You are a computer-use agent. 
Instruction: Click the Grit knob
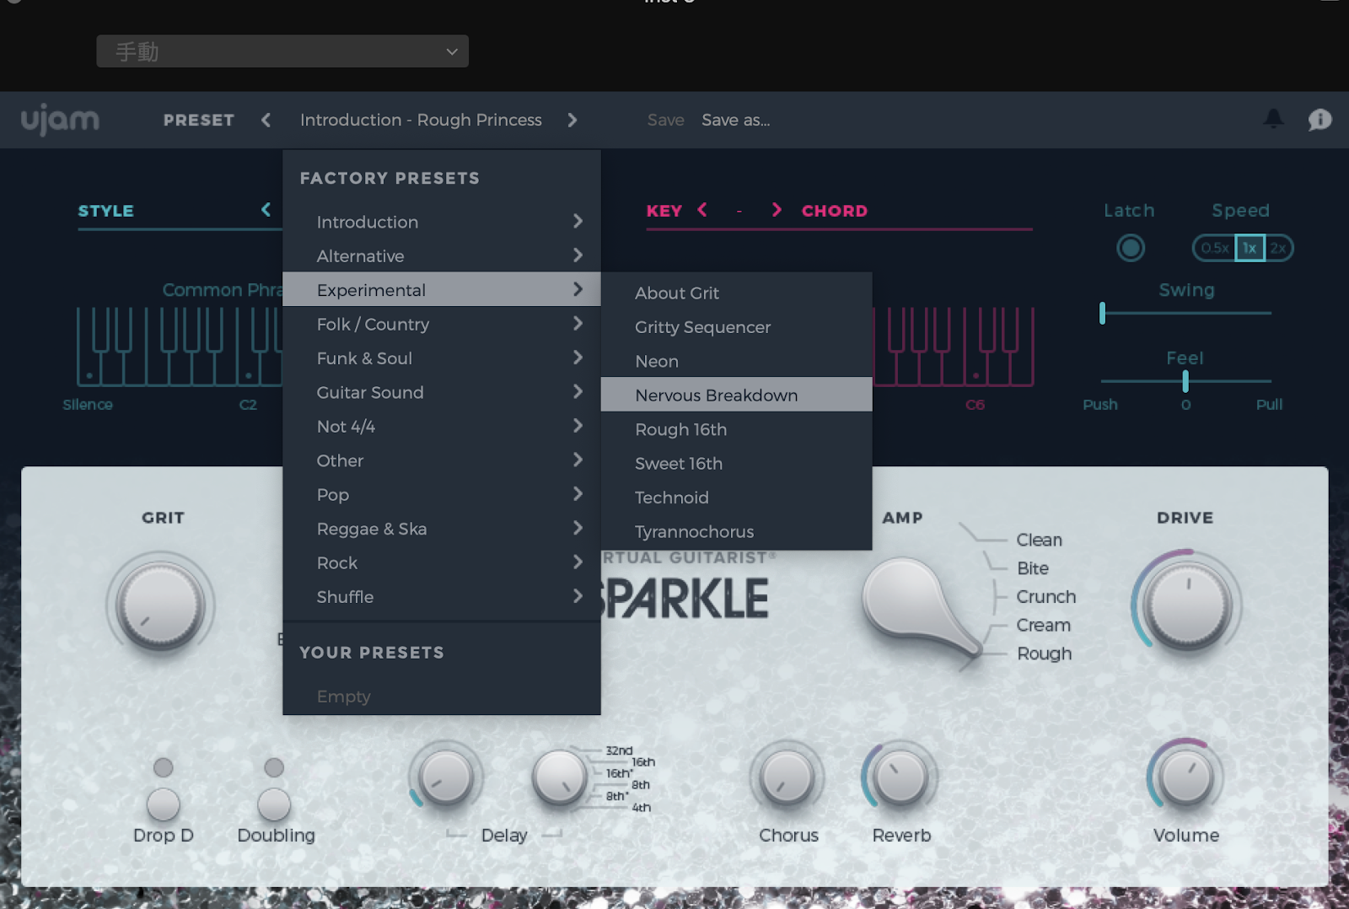point(160,605)
